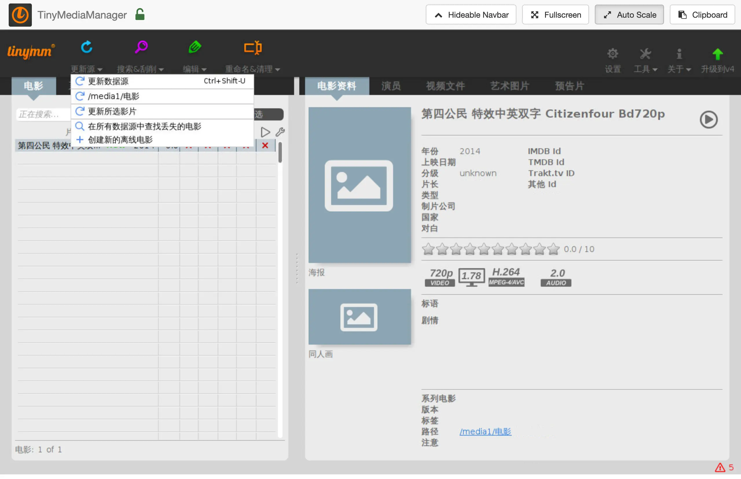This screenshot has height=479, width=741.
Task: Click the first rating star
Action: (x=428, y=249)
